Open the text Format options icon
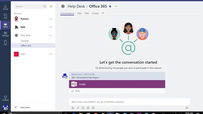This screenshot has width=203, height=114. (73, 108)
